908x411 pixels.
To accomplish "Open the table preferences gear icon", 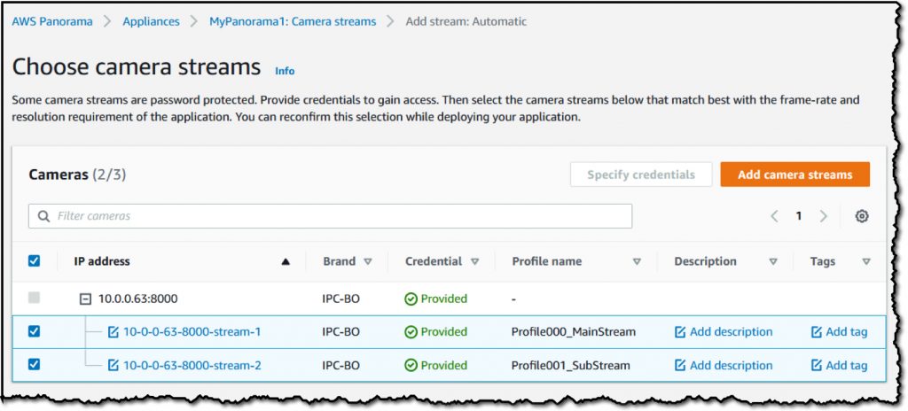I will (862, 216).
